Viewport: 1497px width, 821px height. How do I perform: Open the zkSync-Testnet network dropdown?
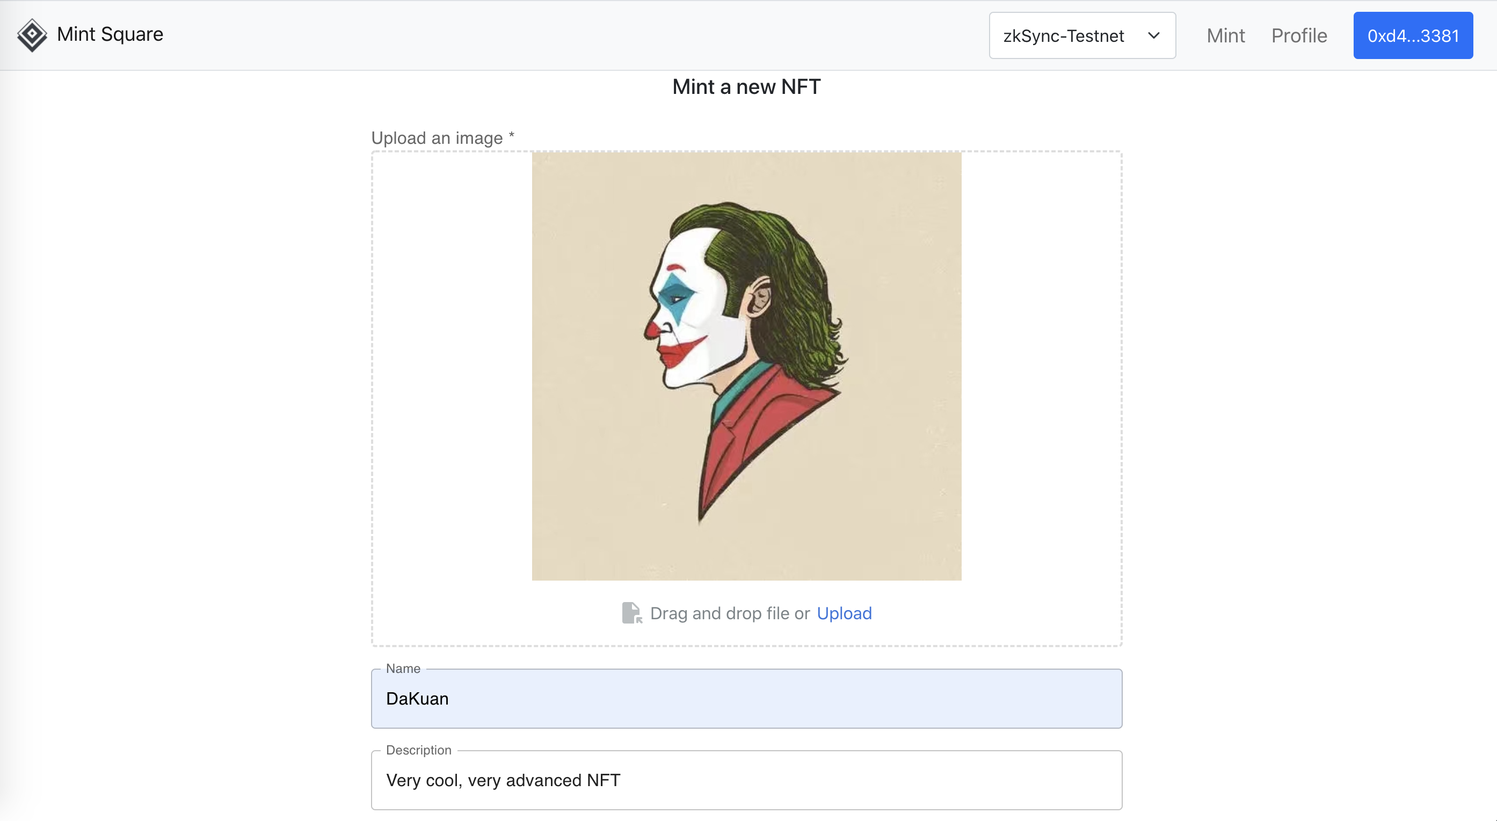[1081, 35]
